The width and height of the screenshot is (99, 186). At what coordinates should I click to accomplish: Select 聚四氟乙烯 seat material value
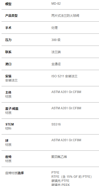(59, 157)
